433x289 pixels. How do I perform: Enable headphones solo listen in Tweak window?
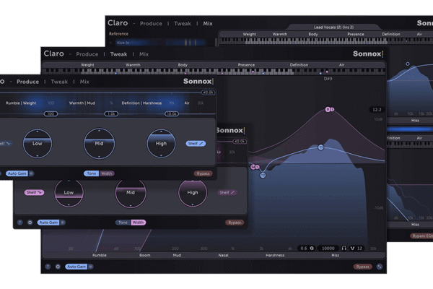(x=344, y=248)
